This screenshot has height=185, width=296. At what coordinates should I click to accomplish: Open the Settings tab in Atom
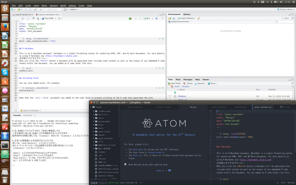tap(285, 107)
